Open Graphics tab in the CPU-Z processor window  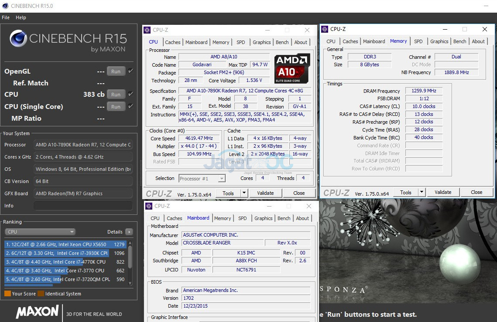261,42
